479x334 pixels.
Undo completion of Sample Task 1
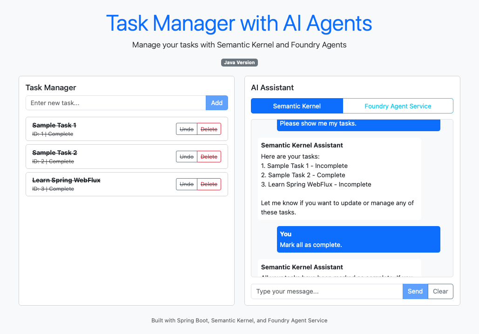186,129
